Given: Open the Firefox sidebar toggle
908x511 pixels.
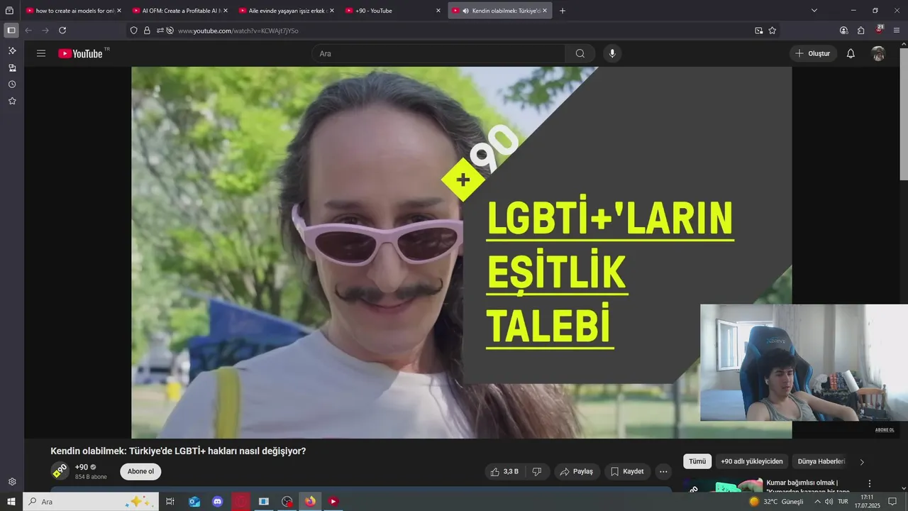Looking at the screenshot, I should click(11, 31).
